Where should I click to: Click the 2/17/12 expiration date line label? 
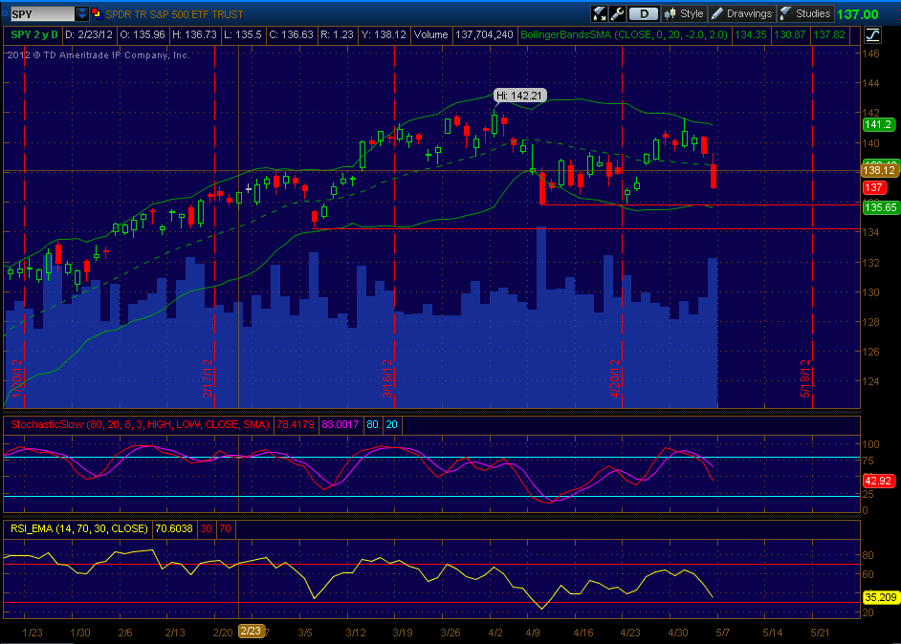pos(207,378)
